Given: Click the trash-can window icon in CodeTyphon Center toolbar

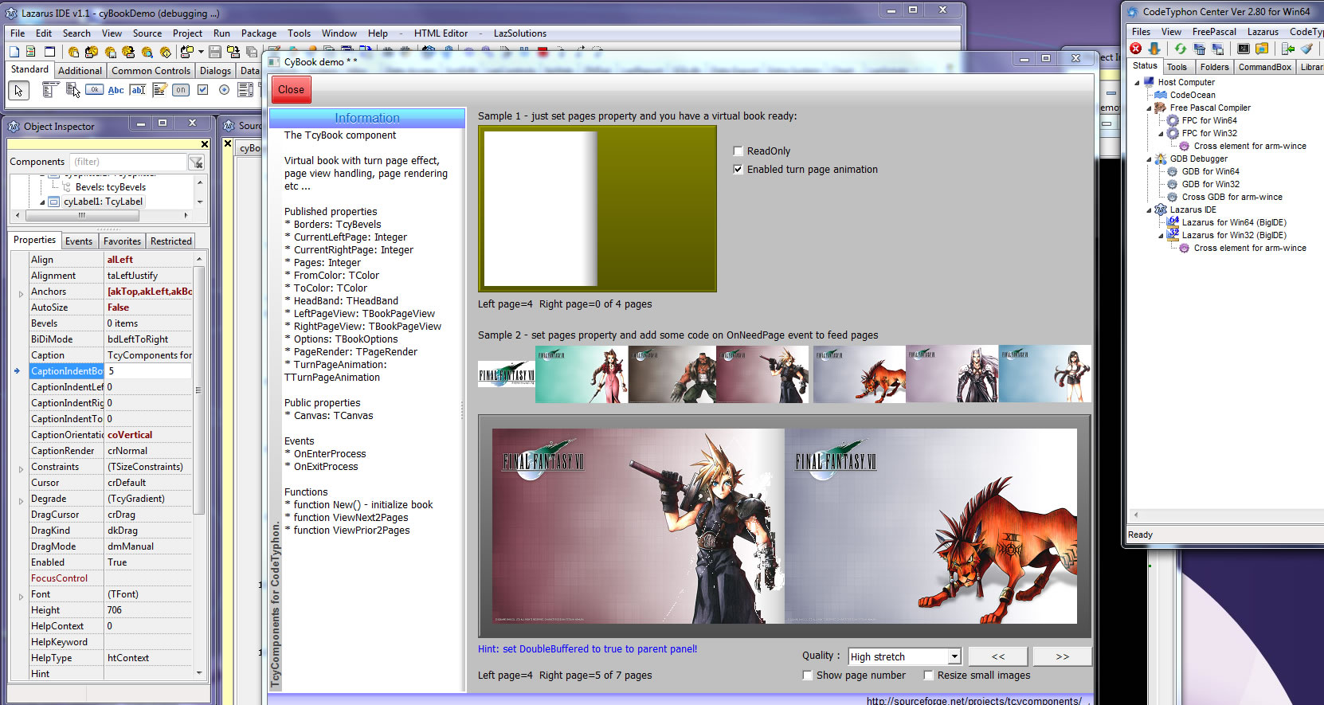Looking at the screenshot, I should [x=1199, y=49].
